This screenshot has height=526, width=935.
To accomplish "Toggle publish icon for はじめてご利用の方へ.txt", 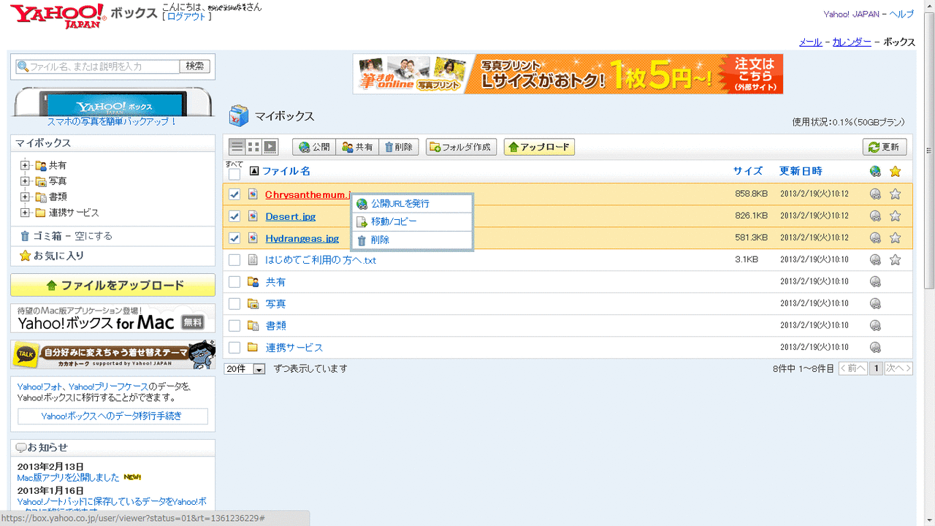I will click(x=875, y=260).
